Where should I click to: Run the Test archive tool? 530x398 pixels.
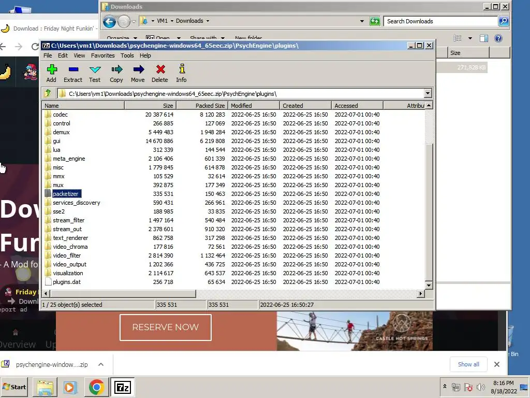pyautogui.click(x=95, y=69)
